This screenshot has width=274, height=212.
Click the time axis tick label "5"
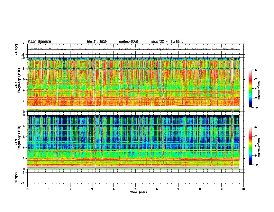tap(135, 189)
